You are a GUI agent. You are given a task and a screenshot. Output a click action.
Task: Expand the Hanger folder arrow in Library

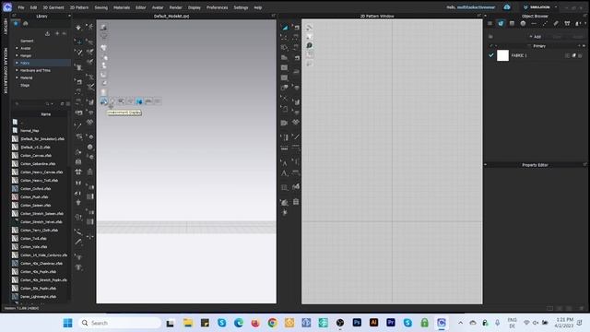pyautogui.click(x=17, y=55)
